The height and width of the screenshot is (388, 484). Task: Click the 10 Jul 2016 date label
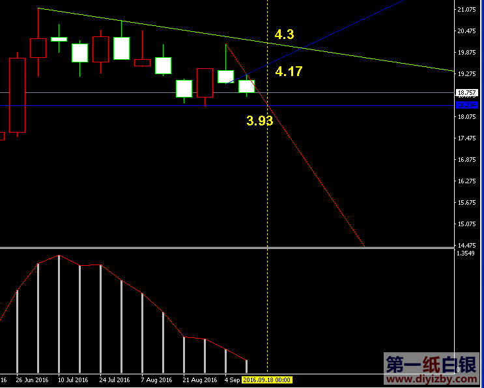pyautogui.click(x=74, y=380)
